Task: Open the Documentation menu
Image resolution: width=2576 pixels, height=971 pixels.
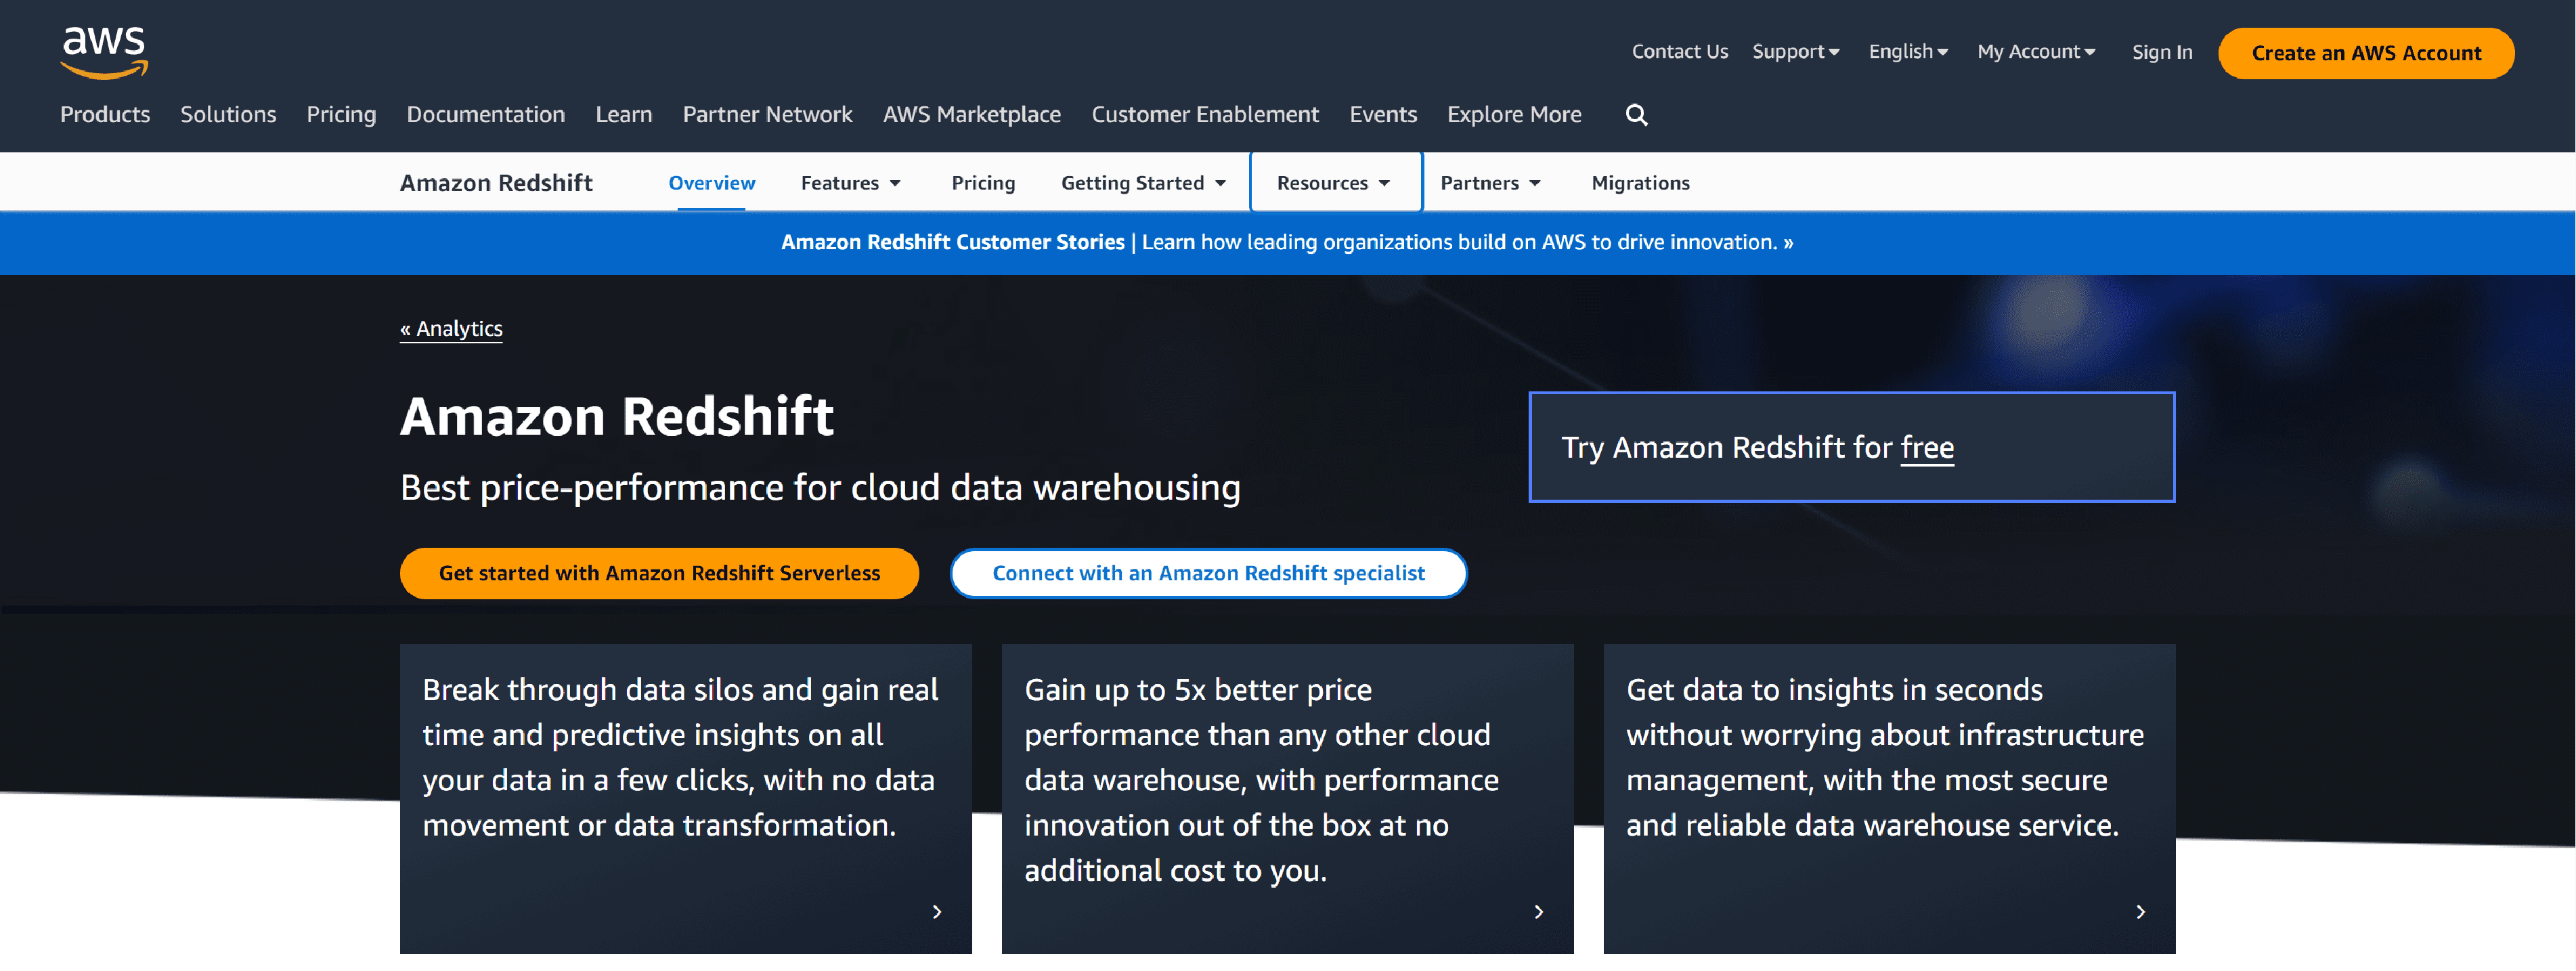Action: coord(486,115)
